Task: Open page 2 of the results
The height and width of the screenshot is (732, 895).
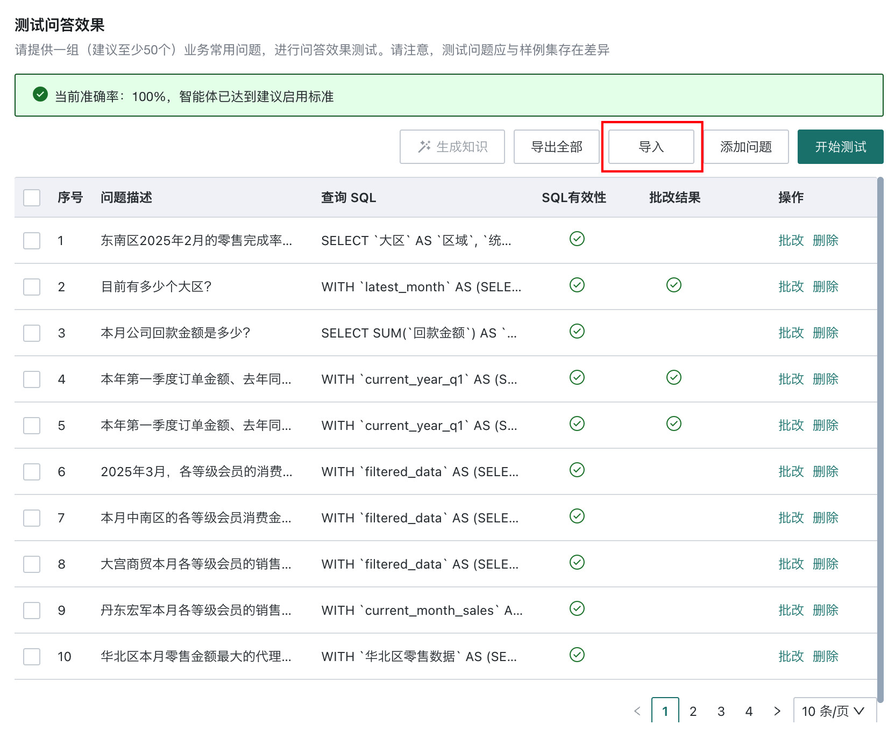Action: [693, 711]
